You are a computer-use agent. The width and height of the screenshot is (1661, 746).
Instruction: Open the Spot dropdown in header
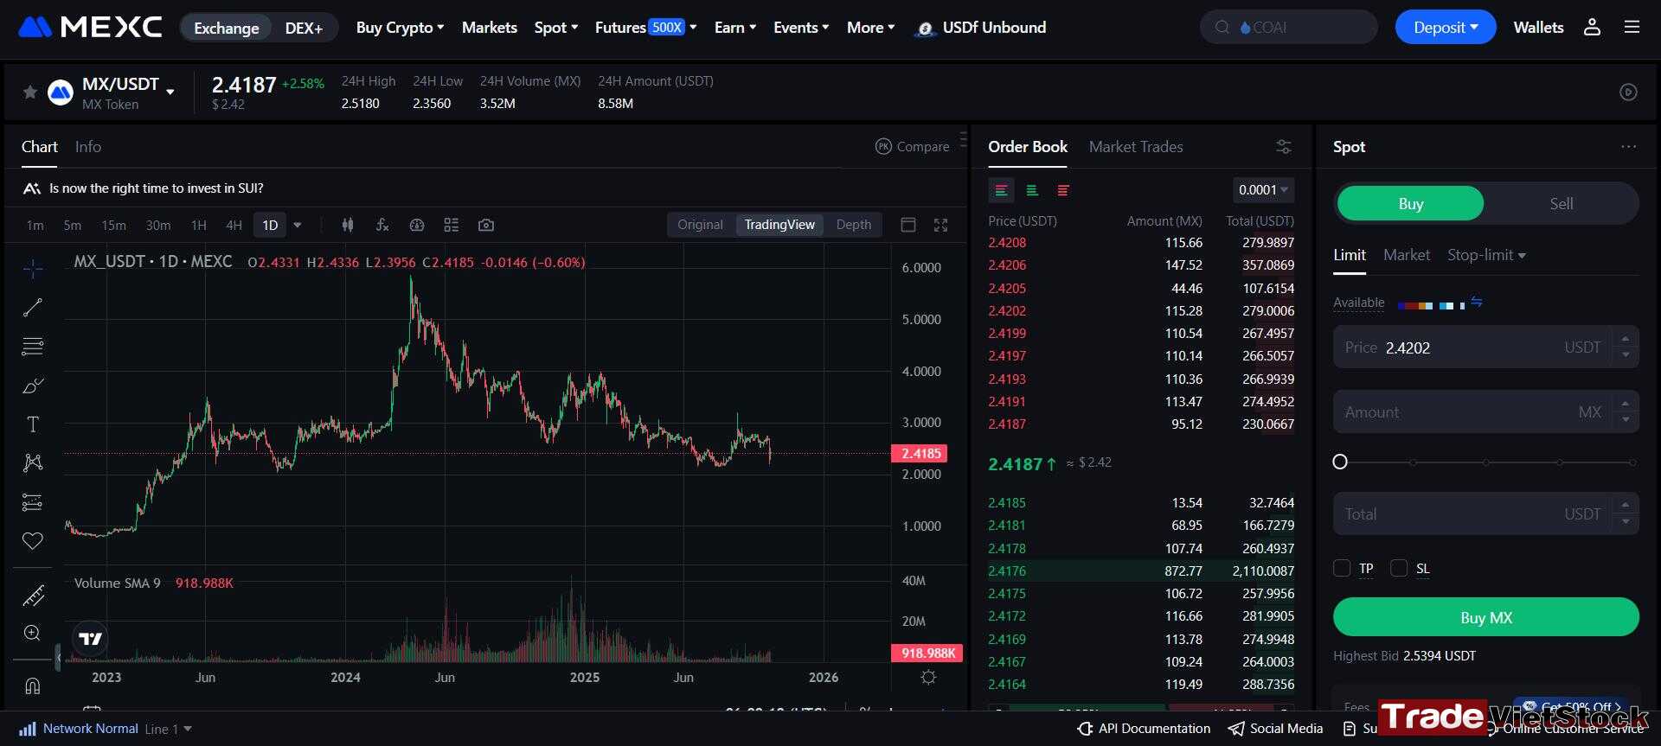[555, 28]
